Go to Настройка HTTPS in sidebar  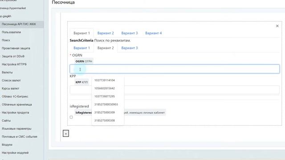pos(14,64)
